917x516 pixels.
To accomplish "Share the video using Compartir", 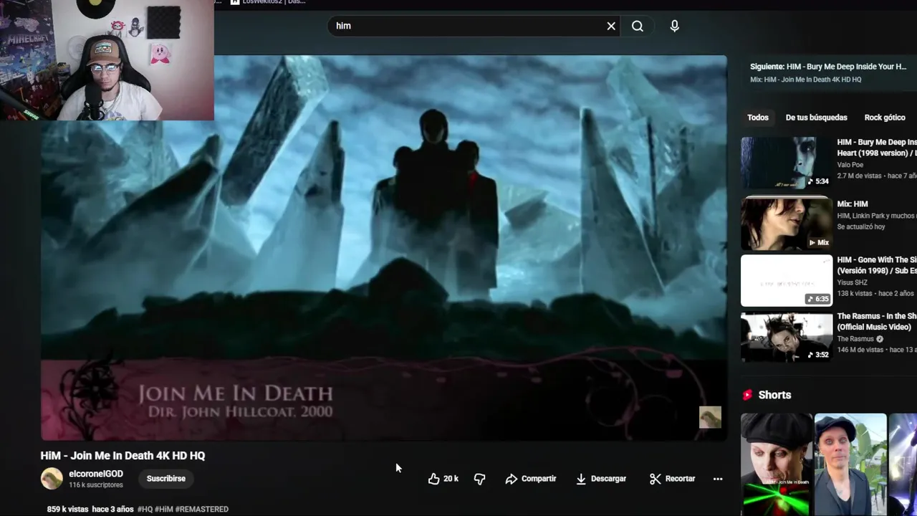I will click(530, 479).
